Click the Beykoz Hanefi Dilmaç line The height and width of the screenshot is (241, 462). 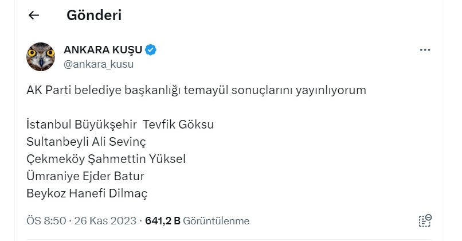click(87, 193)
